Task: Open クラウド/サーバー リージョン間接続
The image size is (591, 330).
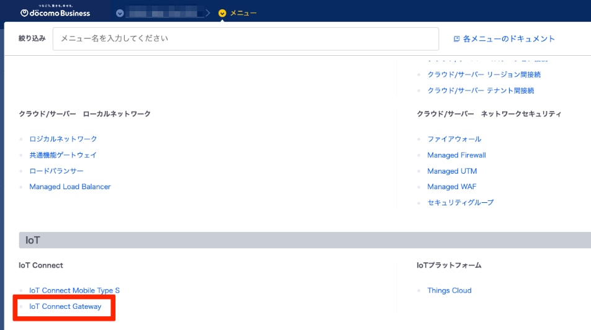Action: [484, 74]
